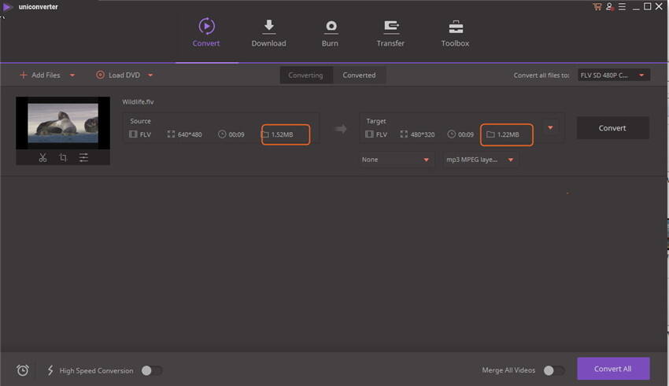Viewport: 669px width, 386px height.
Task: Expand the target format settings arrow
Action: (x=550, y=128)
